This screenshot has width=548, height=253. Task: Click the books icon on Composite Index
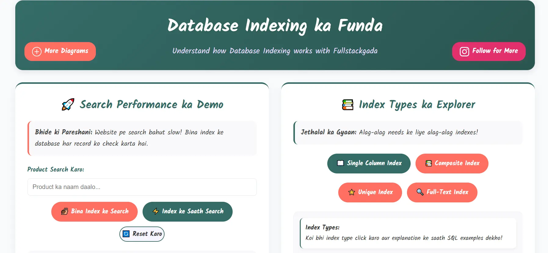point(429,163)
